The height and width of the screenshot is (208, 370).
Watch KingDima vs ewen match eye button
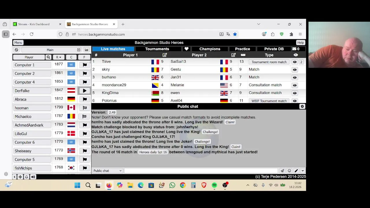point(295,93)
